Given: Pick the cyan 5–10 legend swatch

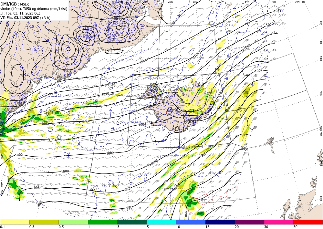Looking at the screenshot, I should tap(161, 222).
